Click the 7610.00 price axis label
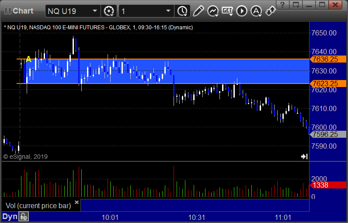The height and width of the screenshot is (223, 348). tap(324, 108)
